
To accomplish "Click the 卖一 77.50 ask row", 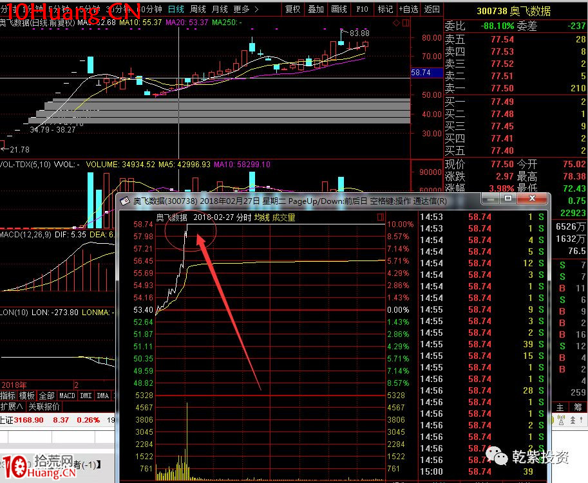I will tap(515, 88).
